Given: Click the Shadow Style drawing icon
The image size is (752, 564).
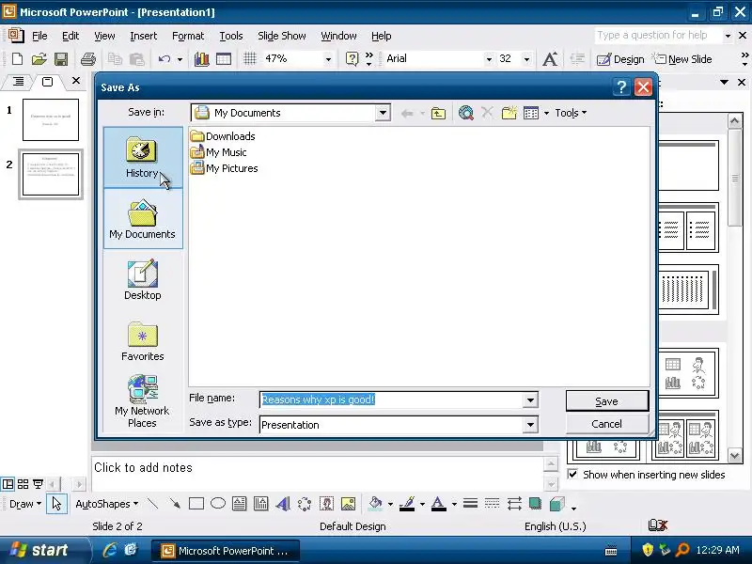Looking at the screenshot, I should click(535, 504).
